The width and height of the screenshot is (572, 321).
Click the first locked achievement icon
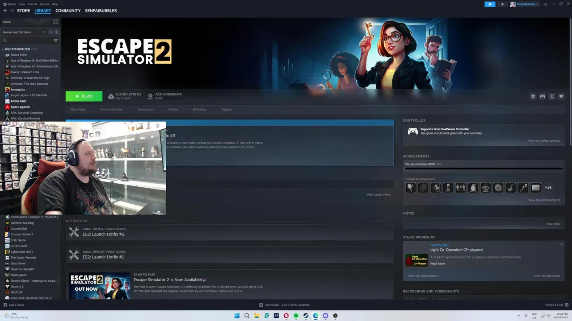[x=410, y=188]
